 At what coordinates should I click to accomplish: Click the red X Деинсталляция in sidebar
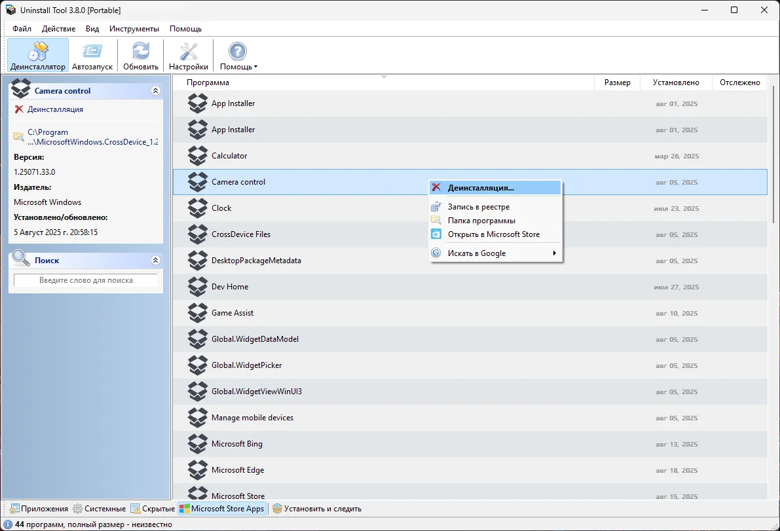tap(19, 109)
